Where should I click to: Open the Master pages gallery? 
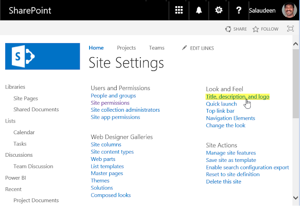tap(107, 174)
